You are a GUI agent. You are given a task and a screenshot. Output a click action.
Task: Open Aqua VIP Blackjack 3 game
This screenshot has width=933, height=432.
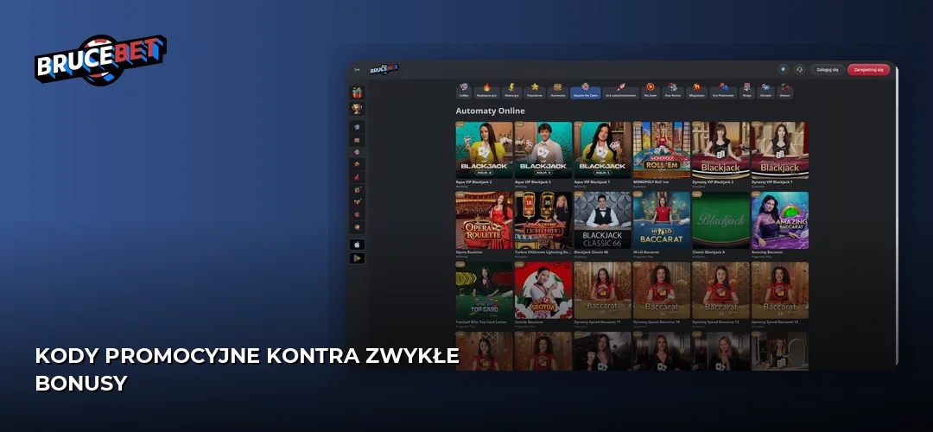(543, 150)
